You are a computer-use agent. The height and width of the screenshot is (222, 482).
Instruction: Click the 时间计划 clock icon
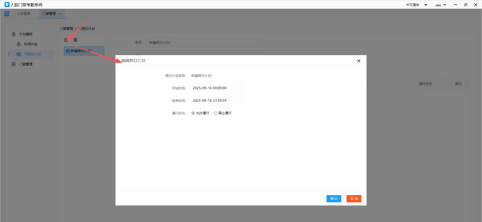point(19,44)
